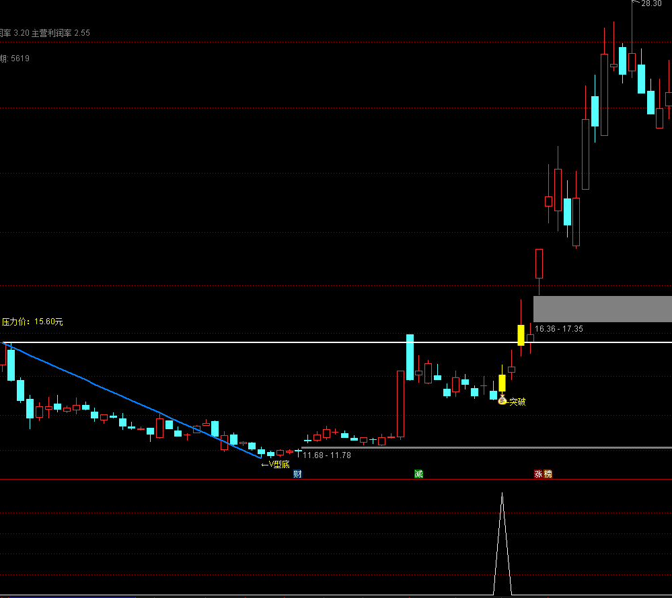Click the yellow candlestick crossing the pressure line
The height and width of the screenshot is (598, 672).
click(x=520, y=334)
